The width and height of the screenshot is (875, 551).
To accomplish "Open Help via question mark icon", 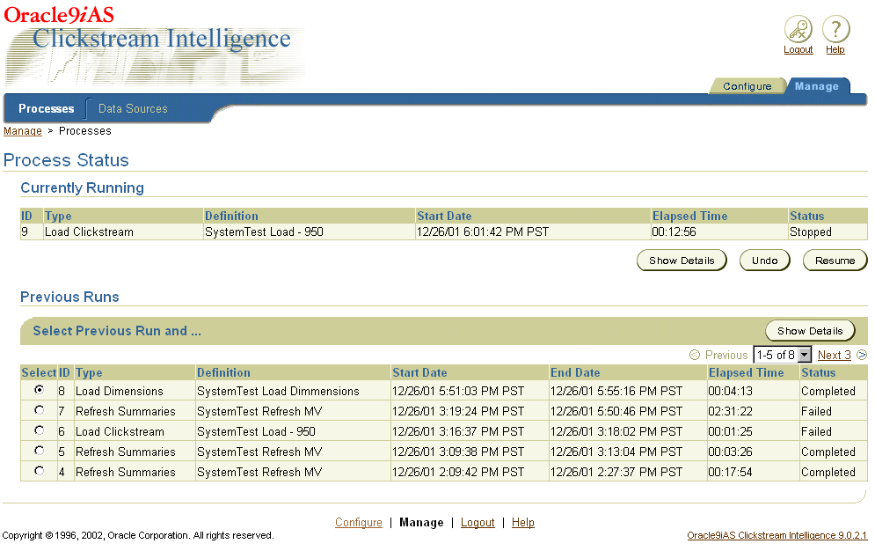I will (x=835, y=29).
